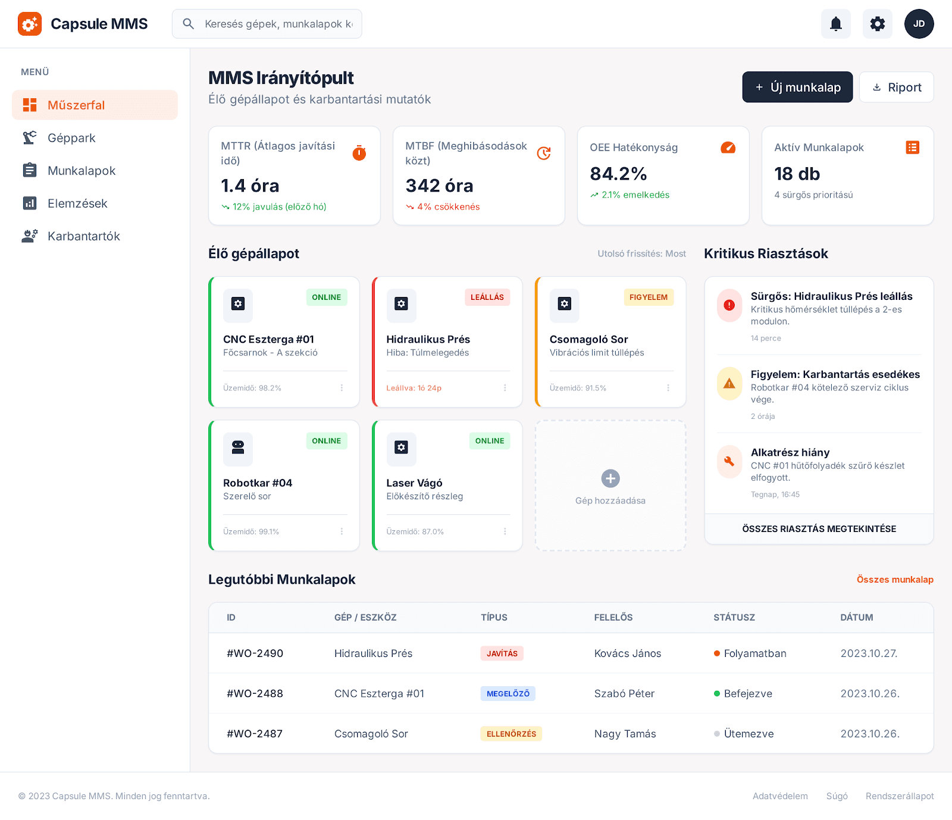Click the Capsule MMS logo icon

point(30,24)
